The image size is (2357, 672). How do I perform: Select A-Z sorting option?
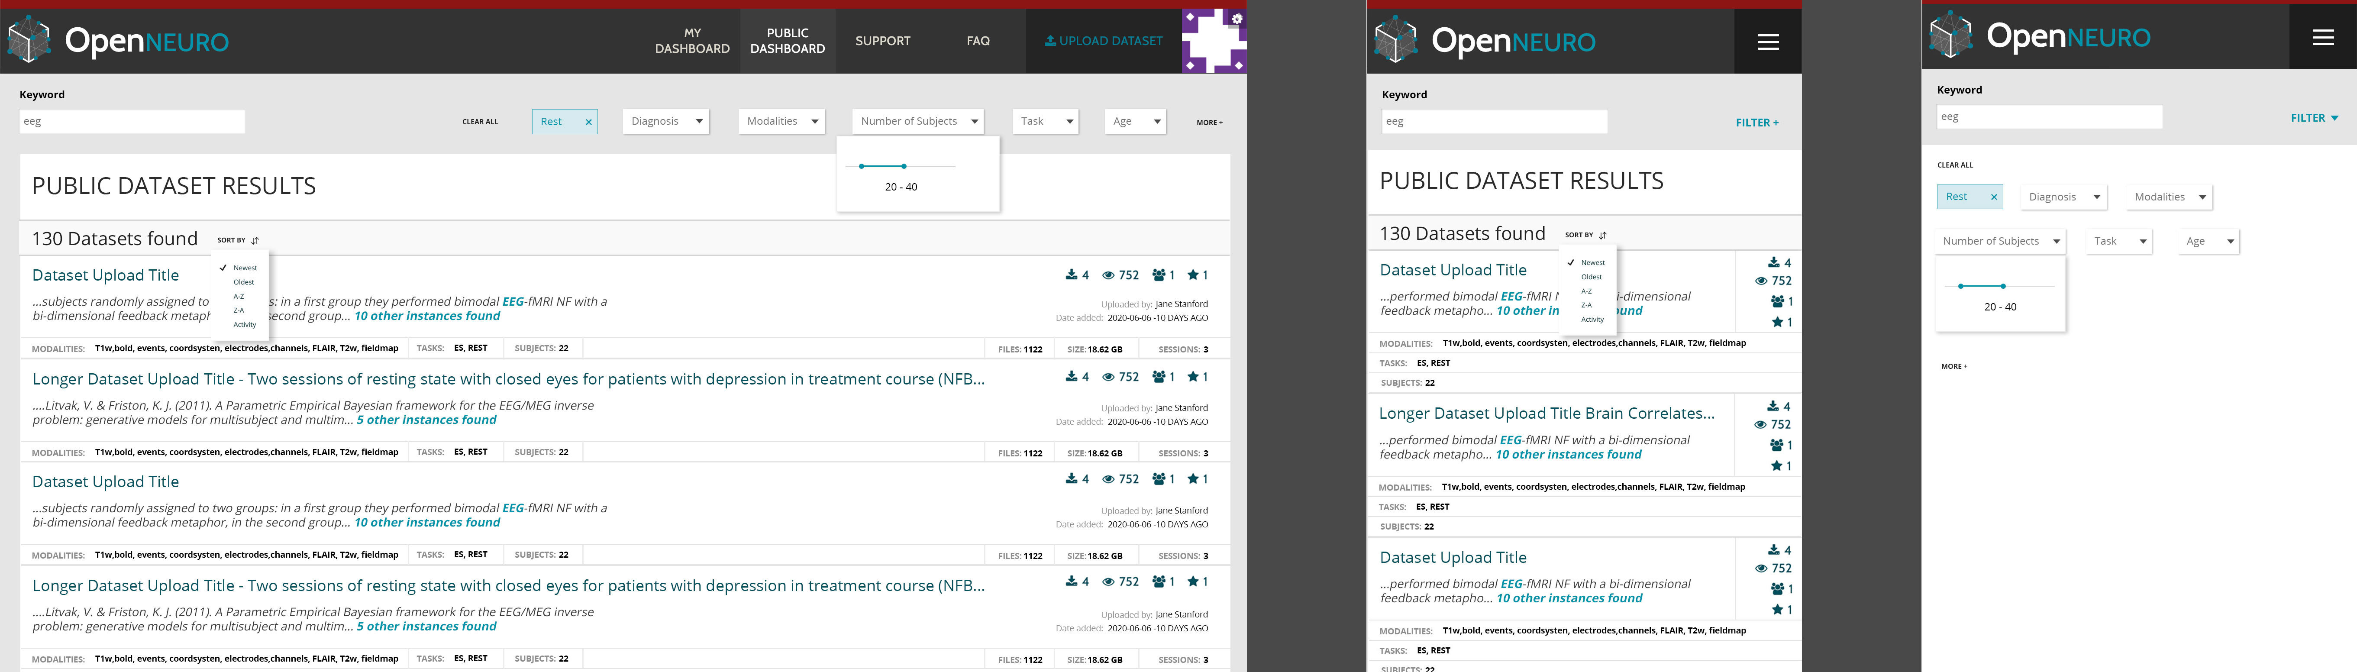[239, 296]
